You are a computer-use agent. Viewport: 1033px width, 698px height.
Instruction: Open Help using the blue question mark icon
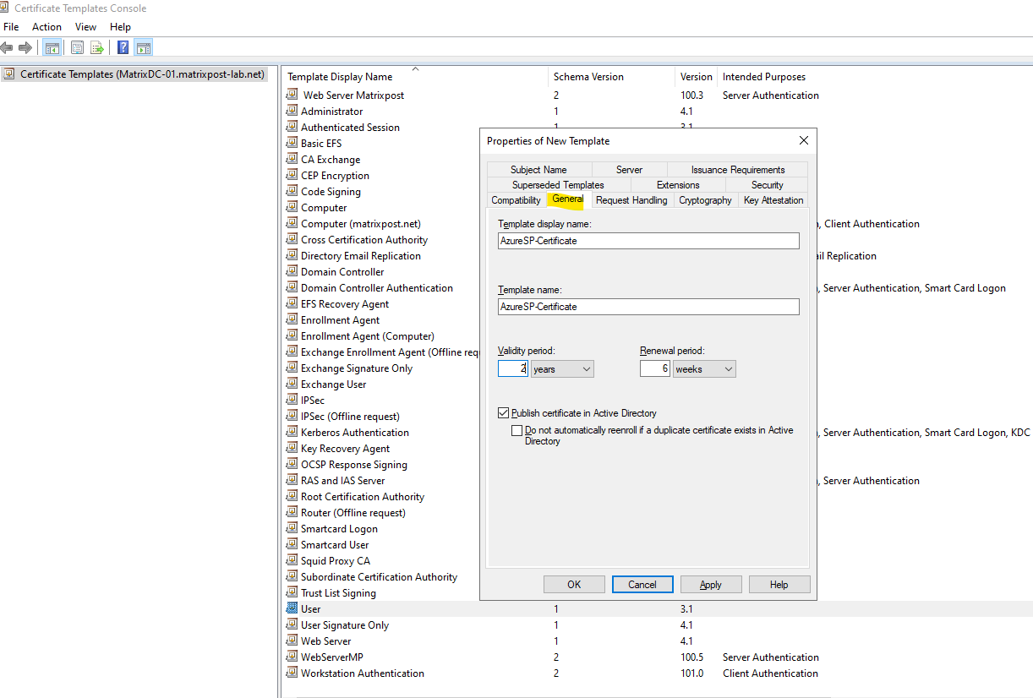pos(123,48)
